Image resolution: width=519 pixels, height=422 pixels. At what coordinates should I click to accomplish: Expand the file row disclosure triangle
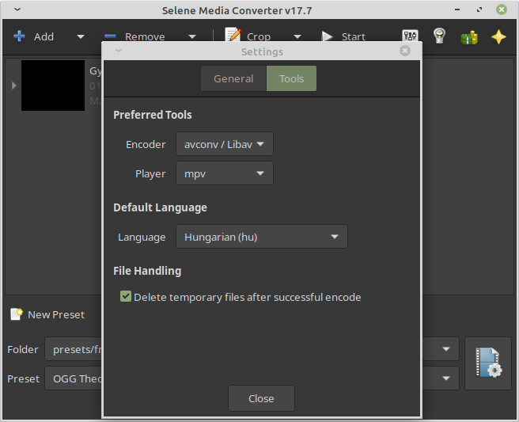(x=14, y=86)
